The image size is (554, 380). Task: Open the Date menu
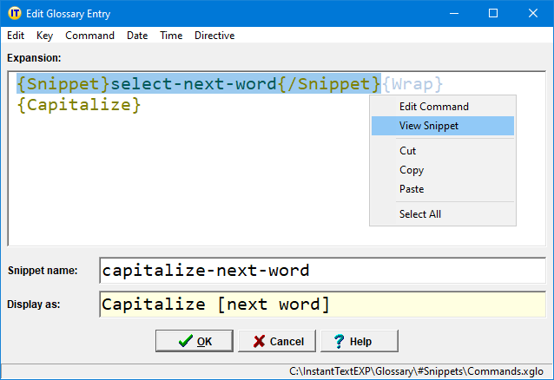point(137,36)
